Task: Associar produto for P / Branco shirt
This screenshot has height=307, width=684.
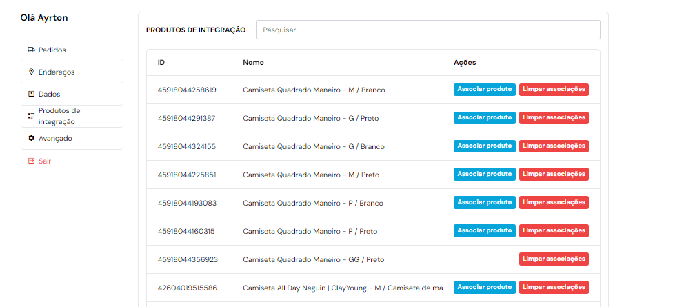Action: (x=485, y=203)
